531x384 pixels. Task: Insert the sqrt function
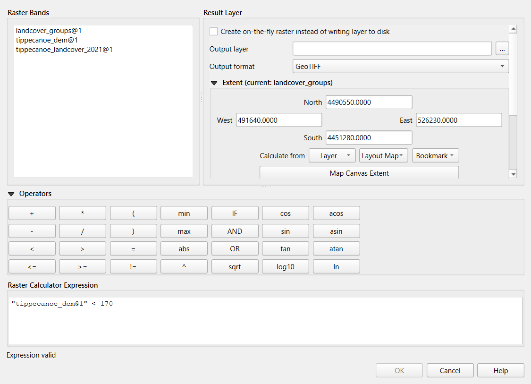pos(235,267)
